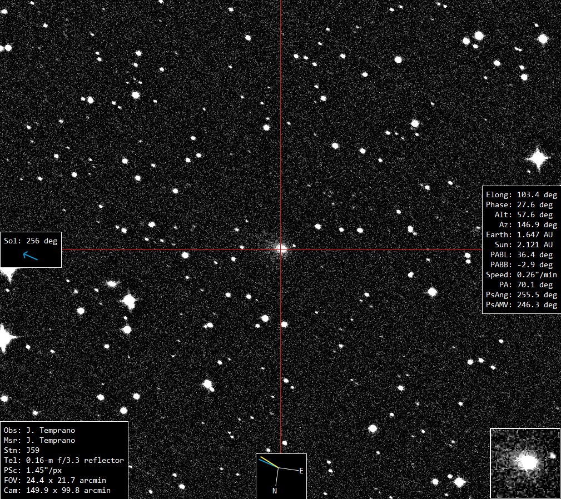Screen dimensions: 561x499
Task: Select the 'Stn: J59' station code
Action: click(22, 451)
